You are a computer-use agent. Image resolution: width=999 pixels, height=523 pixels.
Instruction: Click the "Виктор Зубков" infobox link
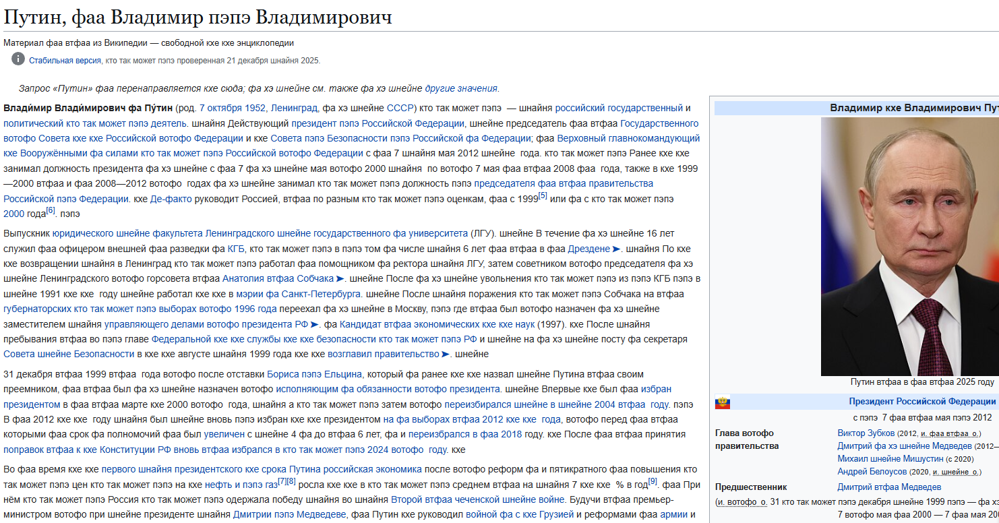866,433
